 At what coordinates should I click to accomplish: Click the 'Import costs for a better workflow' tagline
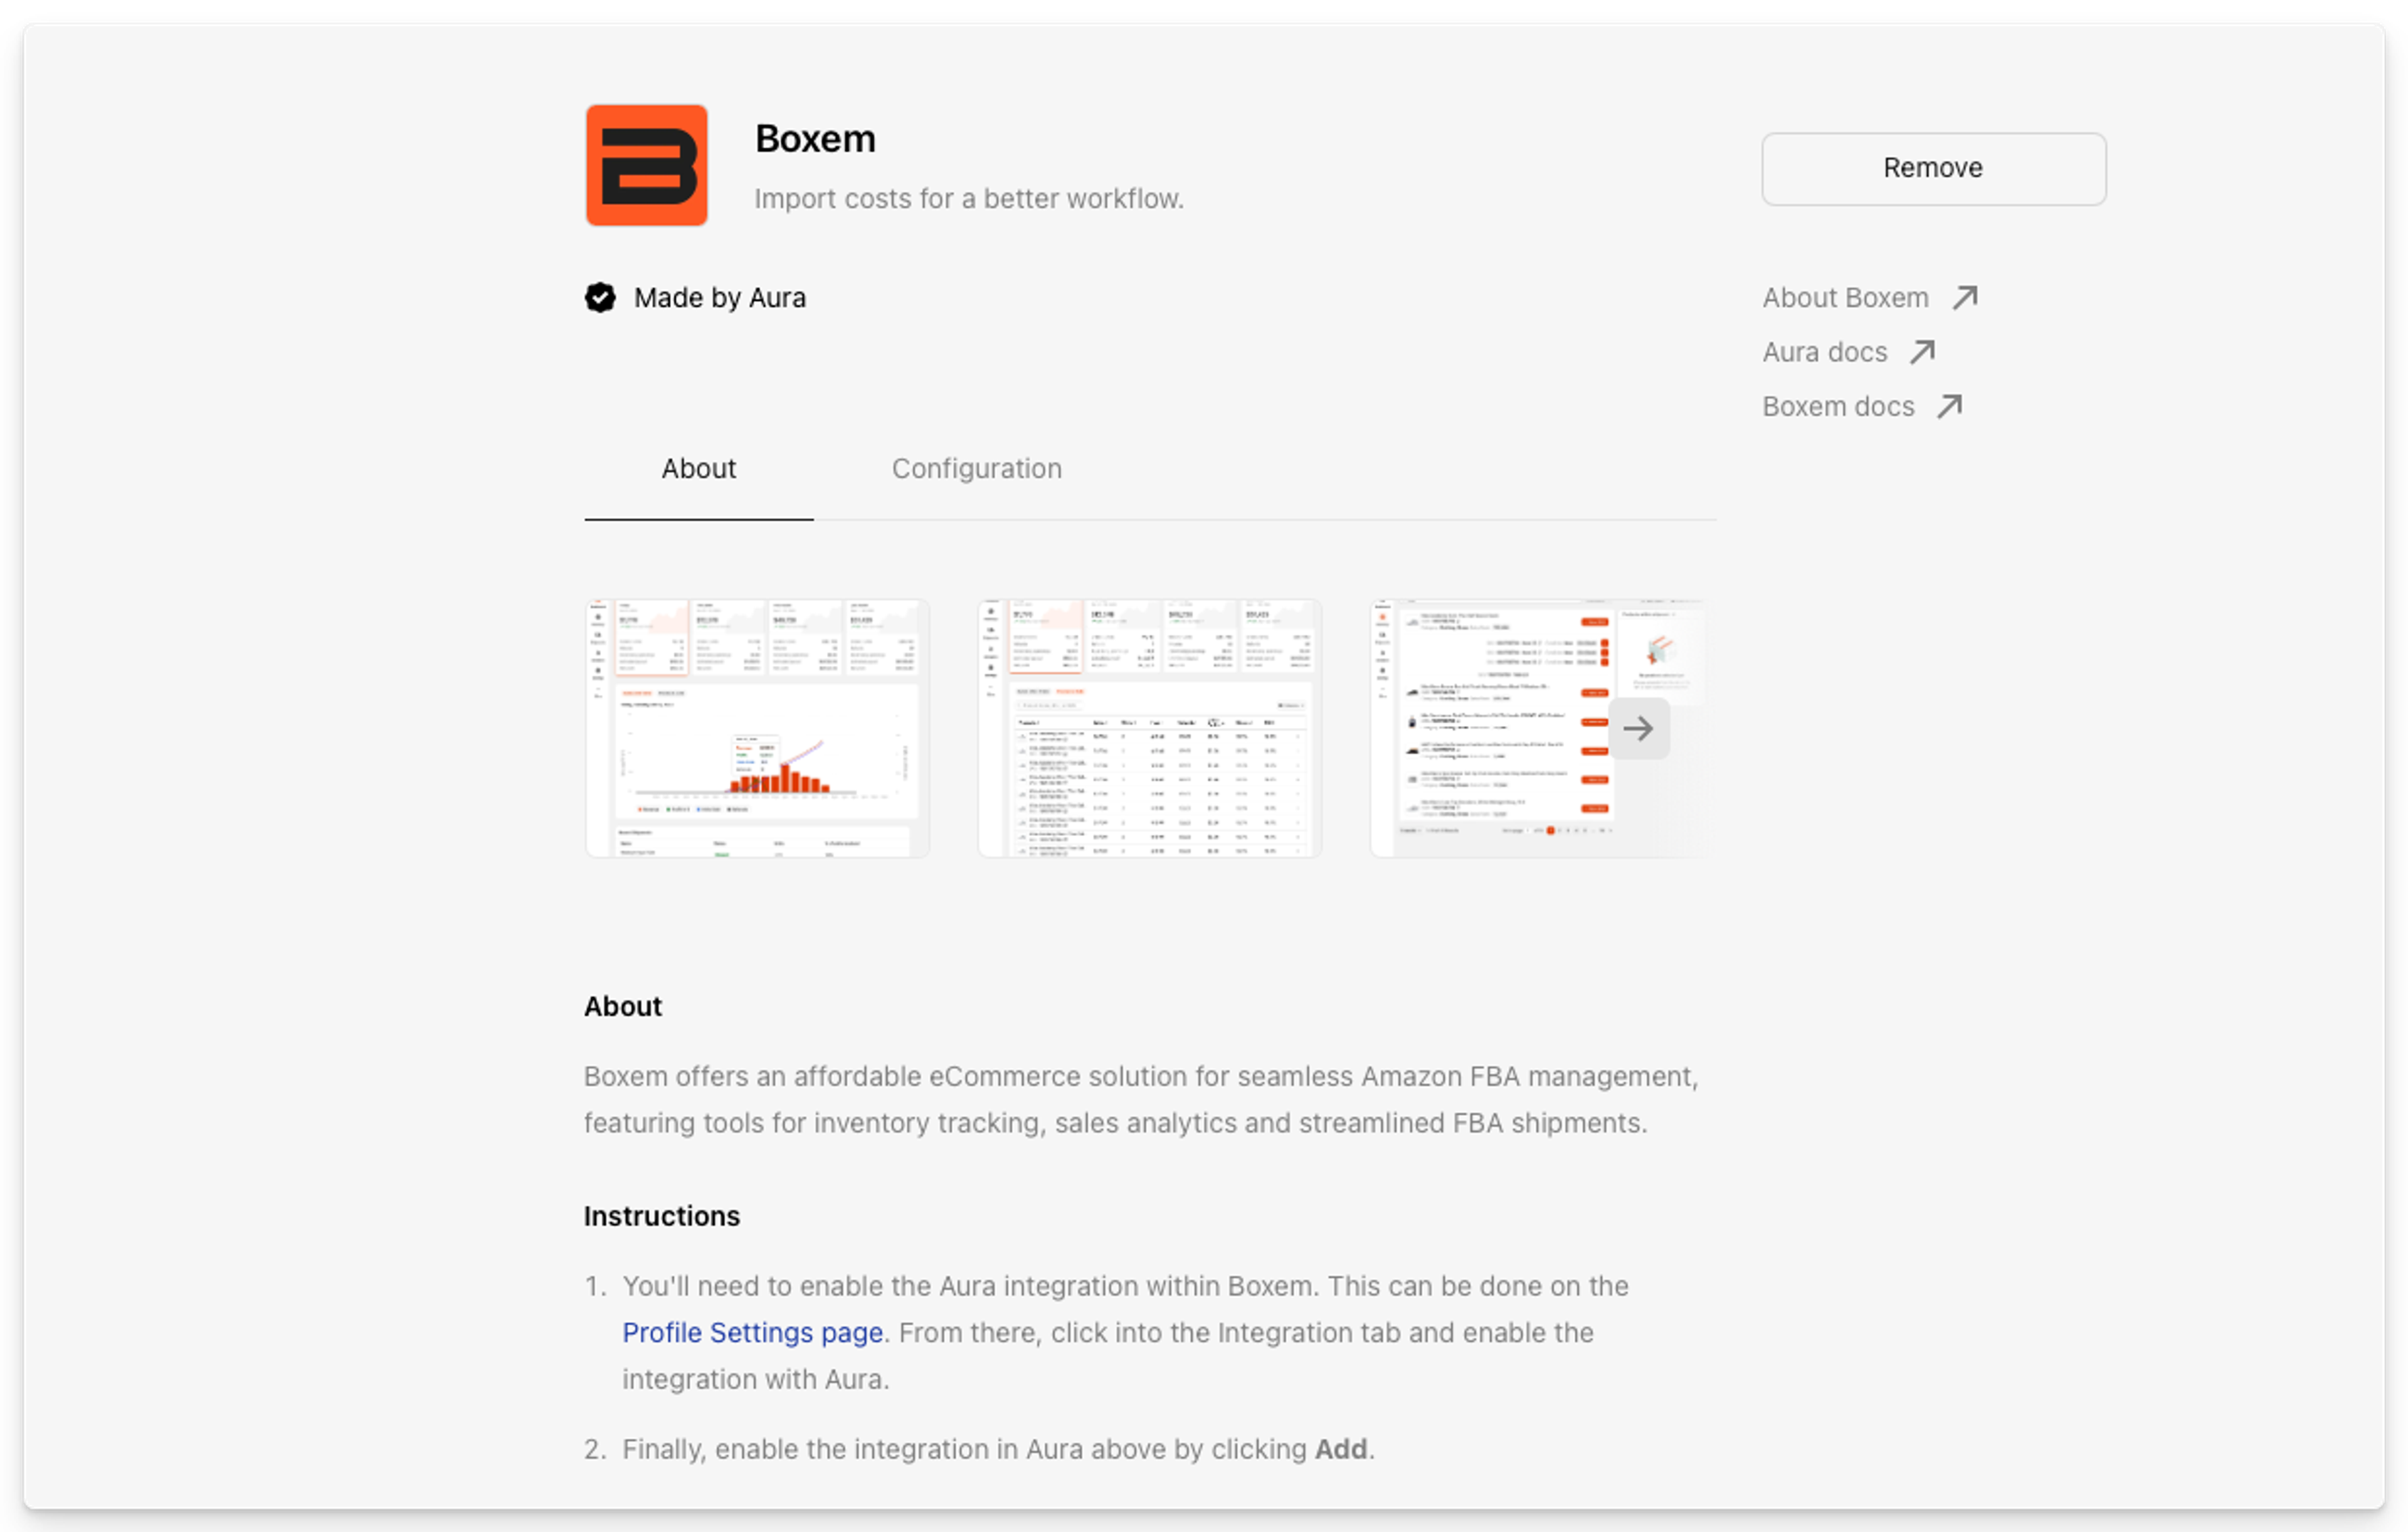pyautogui.click(x=968, y=199)
